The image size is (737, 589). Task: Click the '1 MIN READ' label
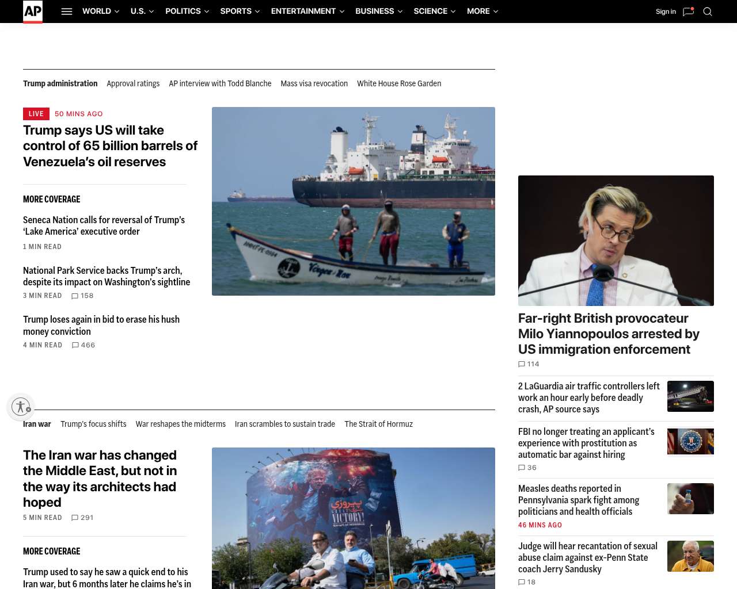[42, 247]
